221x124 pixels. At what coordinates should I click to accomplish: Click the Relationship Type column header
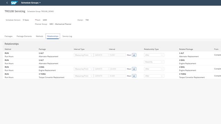151,49
